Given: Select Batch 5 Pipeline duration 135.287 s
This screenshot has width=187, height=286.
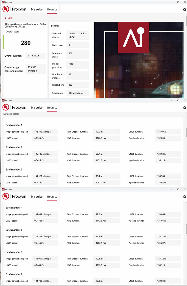Looking at the screenshot, I should 168,243.
